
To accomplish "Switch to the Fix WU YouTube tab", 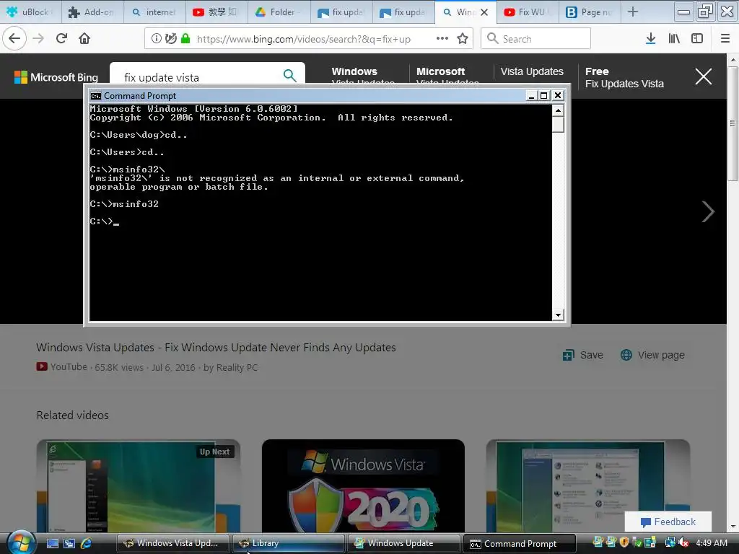I will tap(528, 12).
